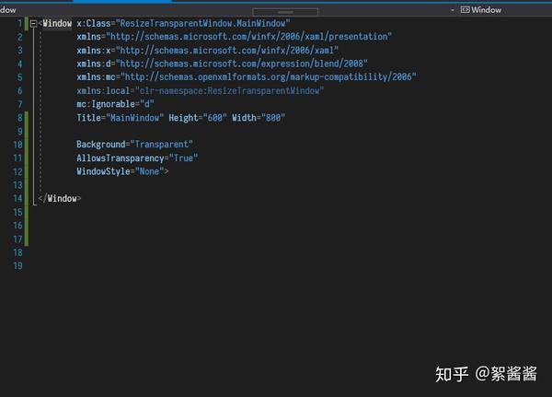Click the Window element icon in navigation bar
552x397 pixels.
[x=465, y=10]
